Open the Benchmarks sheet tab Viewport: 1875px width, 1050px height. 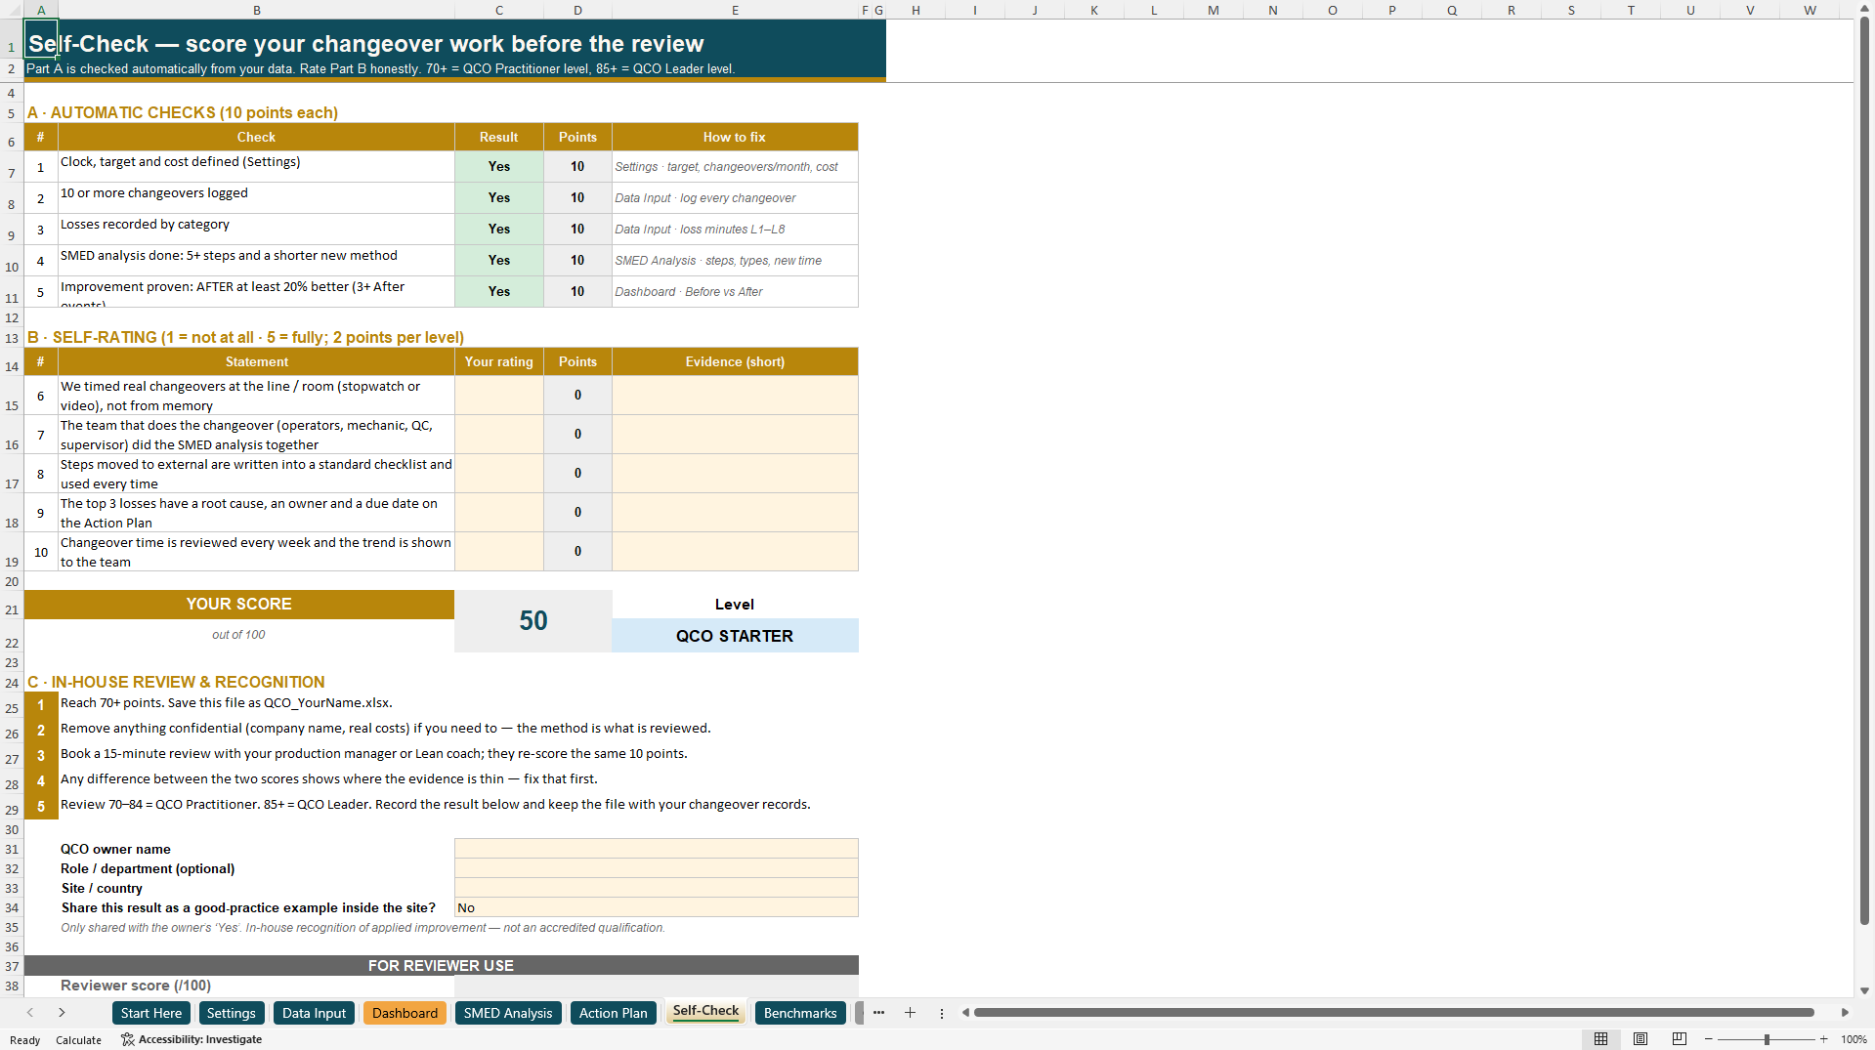pyautogui.click(x=800, y=1013)
